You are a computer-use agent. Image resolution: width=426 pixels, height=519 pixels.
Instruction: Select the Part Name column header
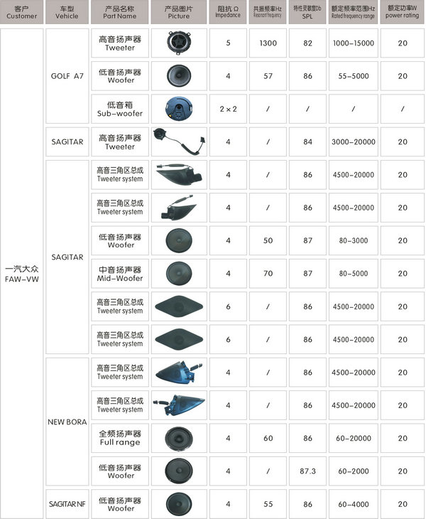pyautogui.click(x=120, y=11)
